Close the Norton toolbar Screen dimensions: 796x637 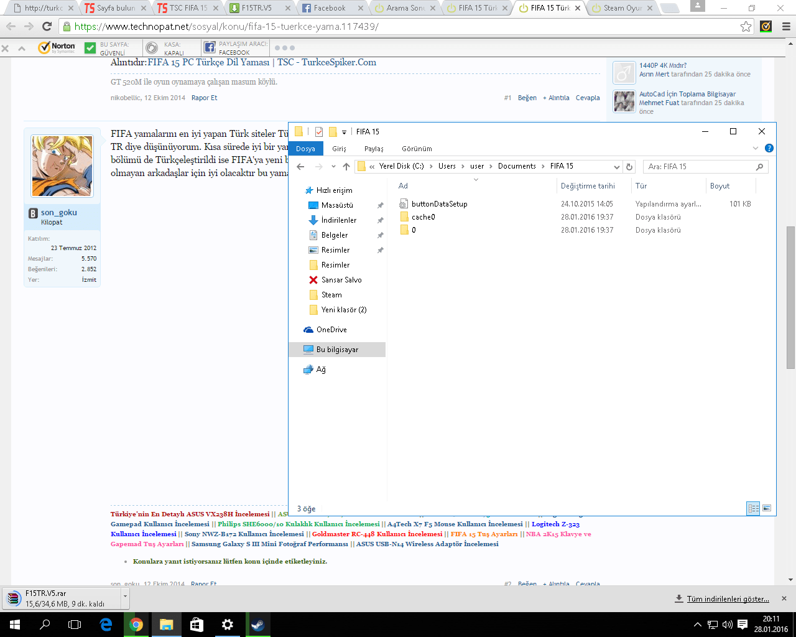[5, 48]
